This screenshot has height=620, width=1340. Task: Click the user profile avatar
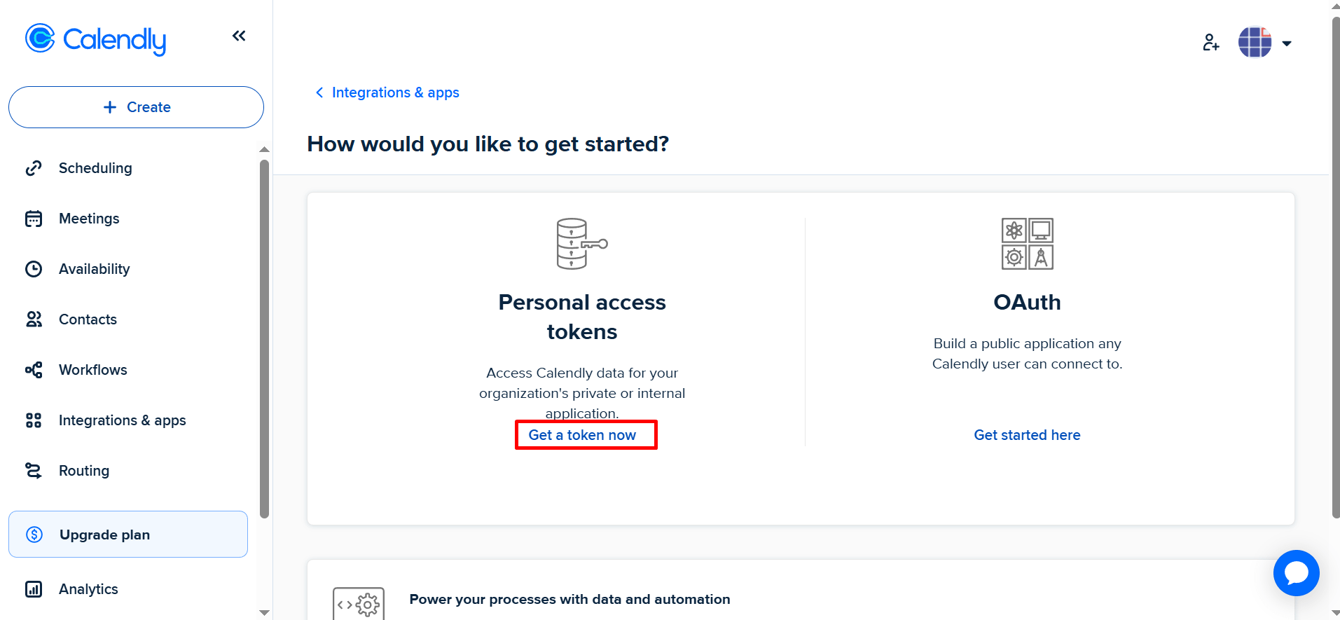pyautogui.click(x=1255, y=43)
